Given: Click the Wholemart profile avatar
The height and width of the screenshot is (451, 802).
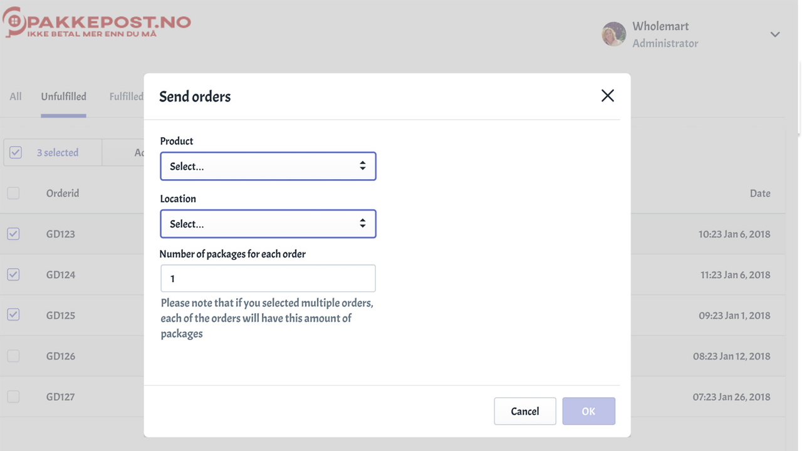Looking at the screenshot, I should [x=613, y=34].
